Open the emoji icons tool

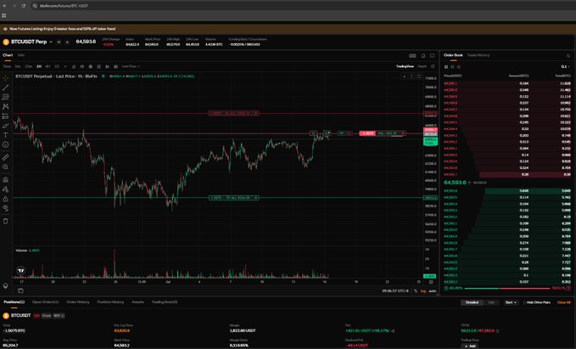coord(5,145)
